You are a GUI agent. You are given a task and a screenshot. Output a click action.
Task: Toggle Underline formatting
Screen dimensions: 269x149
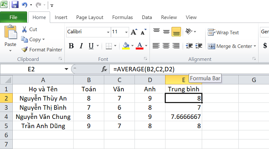[x=91, y=46]
